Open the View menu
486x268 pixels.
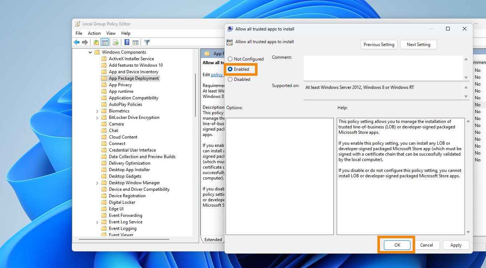pos(111,33)
